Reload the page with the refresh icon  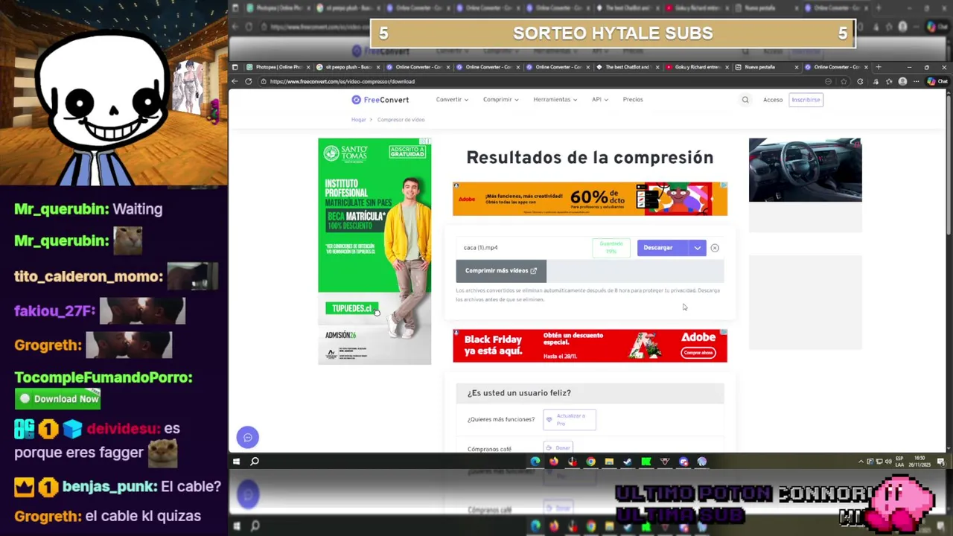(249, 81)
